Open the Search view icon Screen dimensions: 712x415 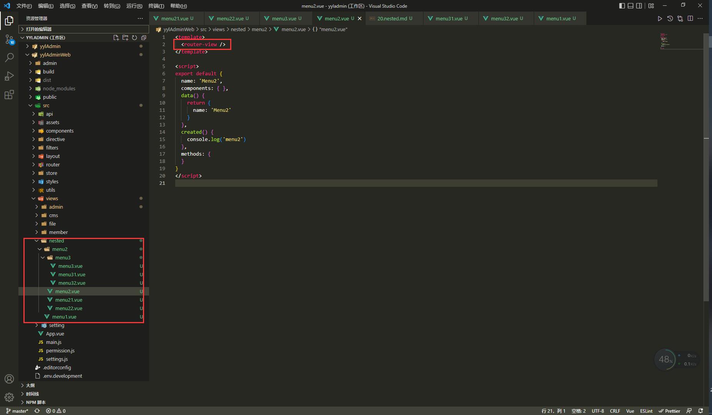9,58
